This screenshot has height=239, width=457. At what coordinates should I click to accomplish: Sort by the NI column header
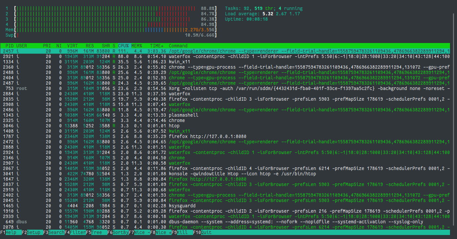point(59,46)
